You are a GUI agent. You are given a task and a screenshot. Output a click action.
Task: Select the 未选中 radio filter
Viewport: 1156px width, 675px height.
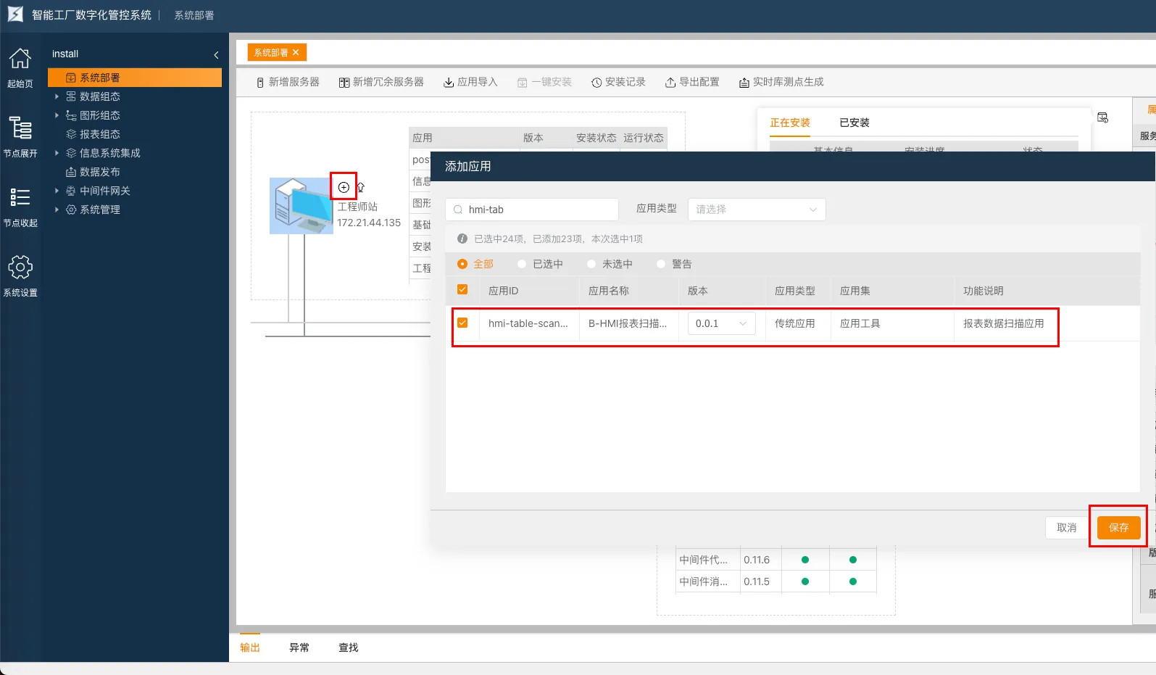591,265
